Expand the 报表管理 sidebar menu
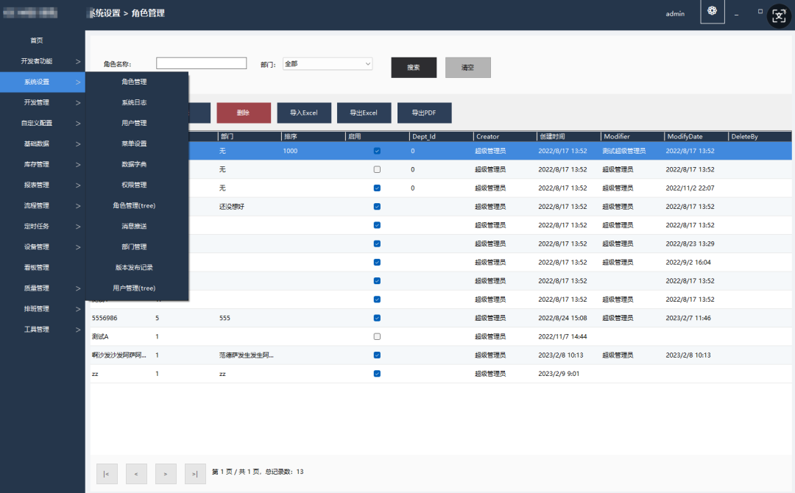795x493 pixels. point(43,185)
